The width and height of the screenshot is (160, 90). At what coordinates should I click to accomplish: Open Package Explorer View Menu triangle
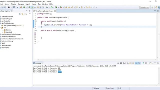tap(30, 14)
